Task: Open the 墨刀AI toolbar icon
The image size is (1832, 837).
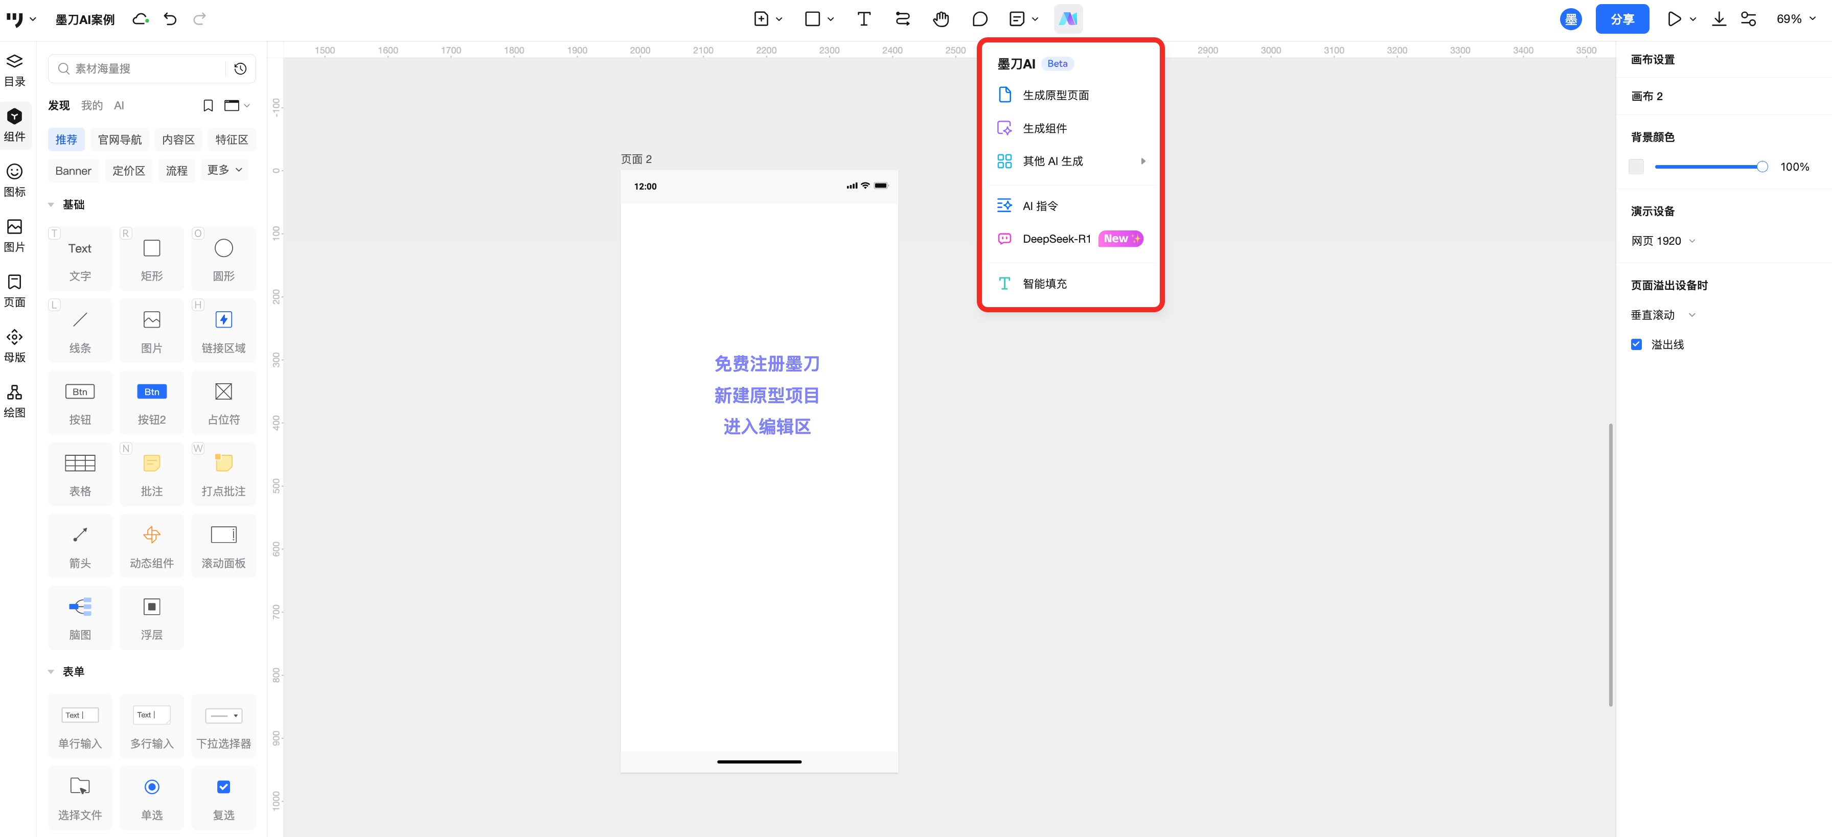Action: pyautogui.click(x=1067, y=19)
